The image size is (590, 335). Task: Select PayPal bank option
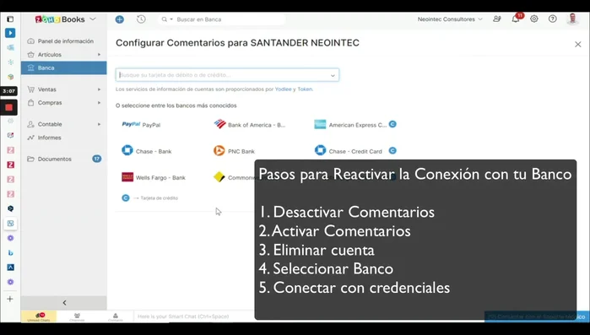(141, 124)
